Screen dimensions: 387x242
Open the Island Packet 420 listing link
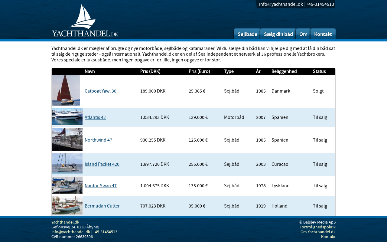click(102, 164)
